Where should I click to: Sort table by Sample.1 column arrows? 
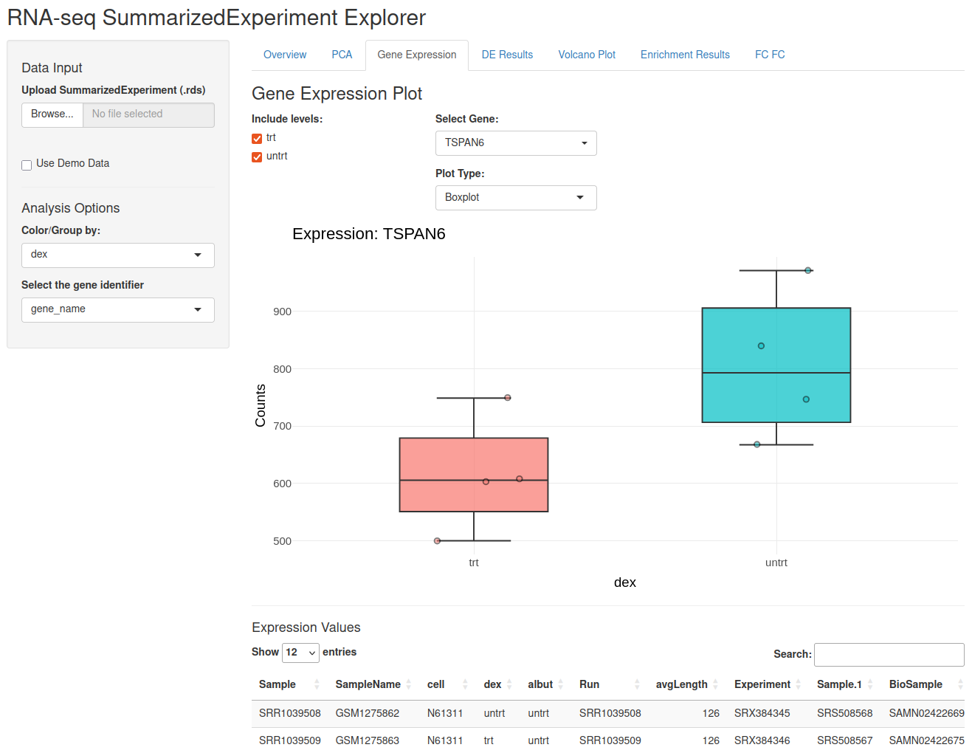870,684
